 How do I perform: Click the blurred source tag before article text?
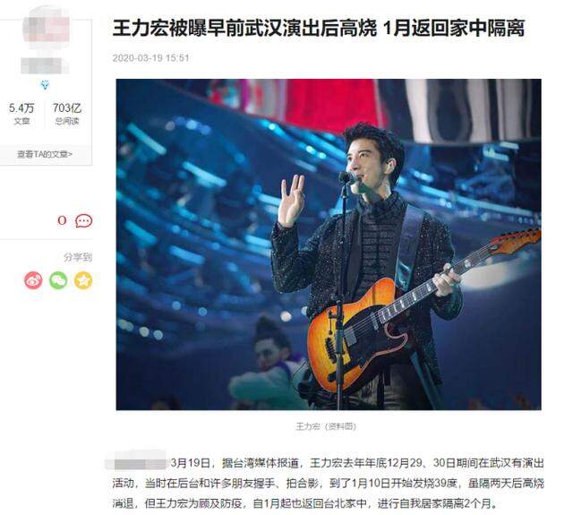(x=137, y=463)
